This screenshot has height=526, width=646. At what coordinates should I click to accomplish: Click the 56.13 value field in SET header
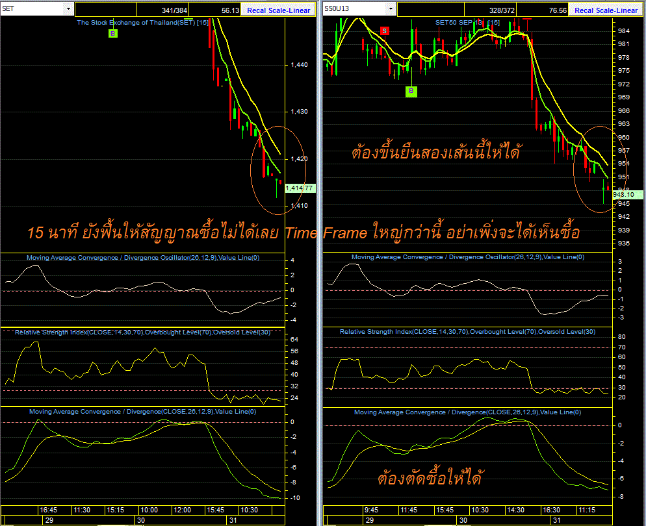(215, 10)
